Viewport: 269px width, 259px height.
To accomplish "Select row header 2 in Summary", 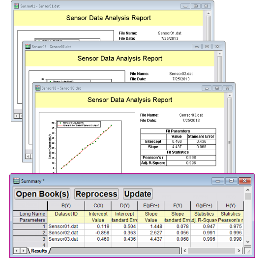I will pos(30,233).
